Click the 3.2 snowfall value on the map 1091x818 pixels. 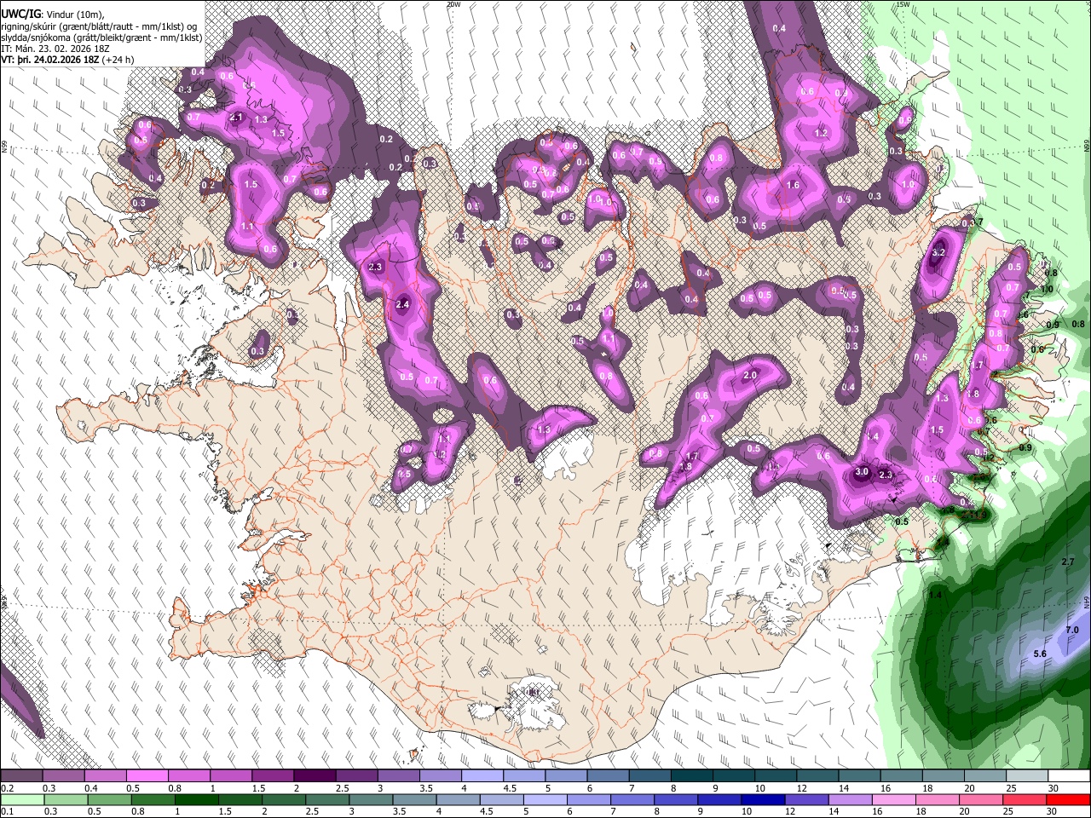point(939,253)
